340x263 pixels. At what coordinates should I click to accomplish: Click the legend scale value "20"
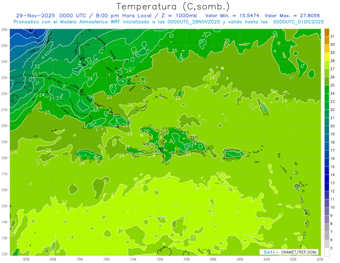333,126
